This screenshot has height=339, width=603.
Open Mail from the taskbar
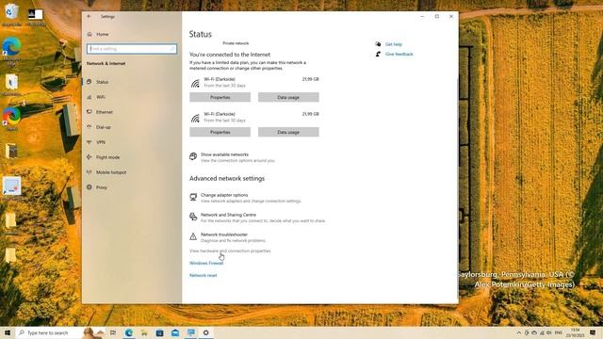coord(175,332)
